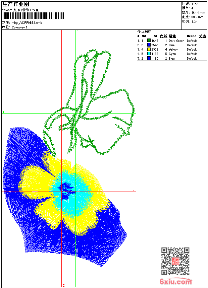This screenshot has width=208, height=288.
Task: Click the barcode under the studio name
Action: (x=33, y=16)
